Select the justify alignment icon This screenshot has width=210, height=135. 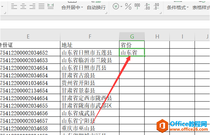[x=41, y=6]
